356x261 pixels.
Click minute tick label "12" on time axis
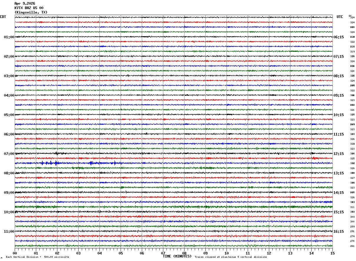[269, 253]
